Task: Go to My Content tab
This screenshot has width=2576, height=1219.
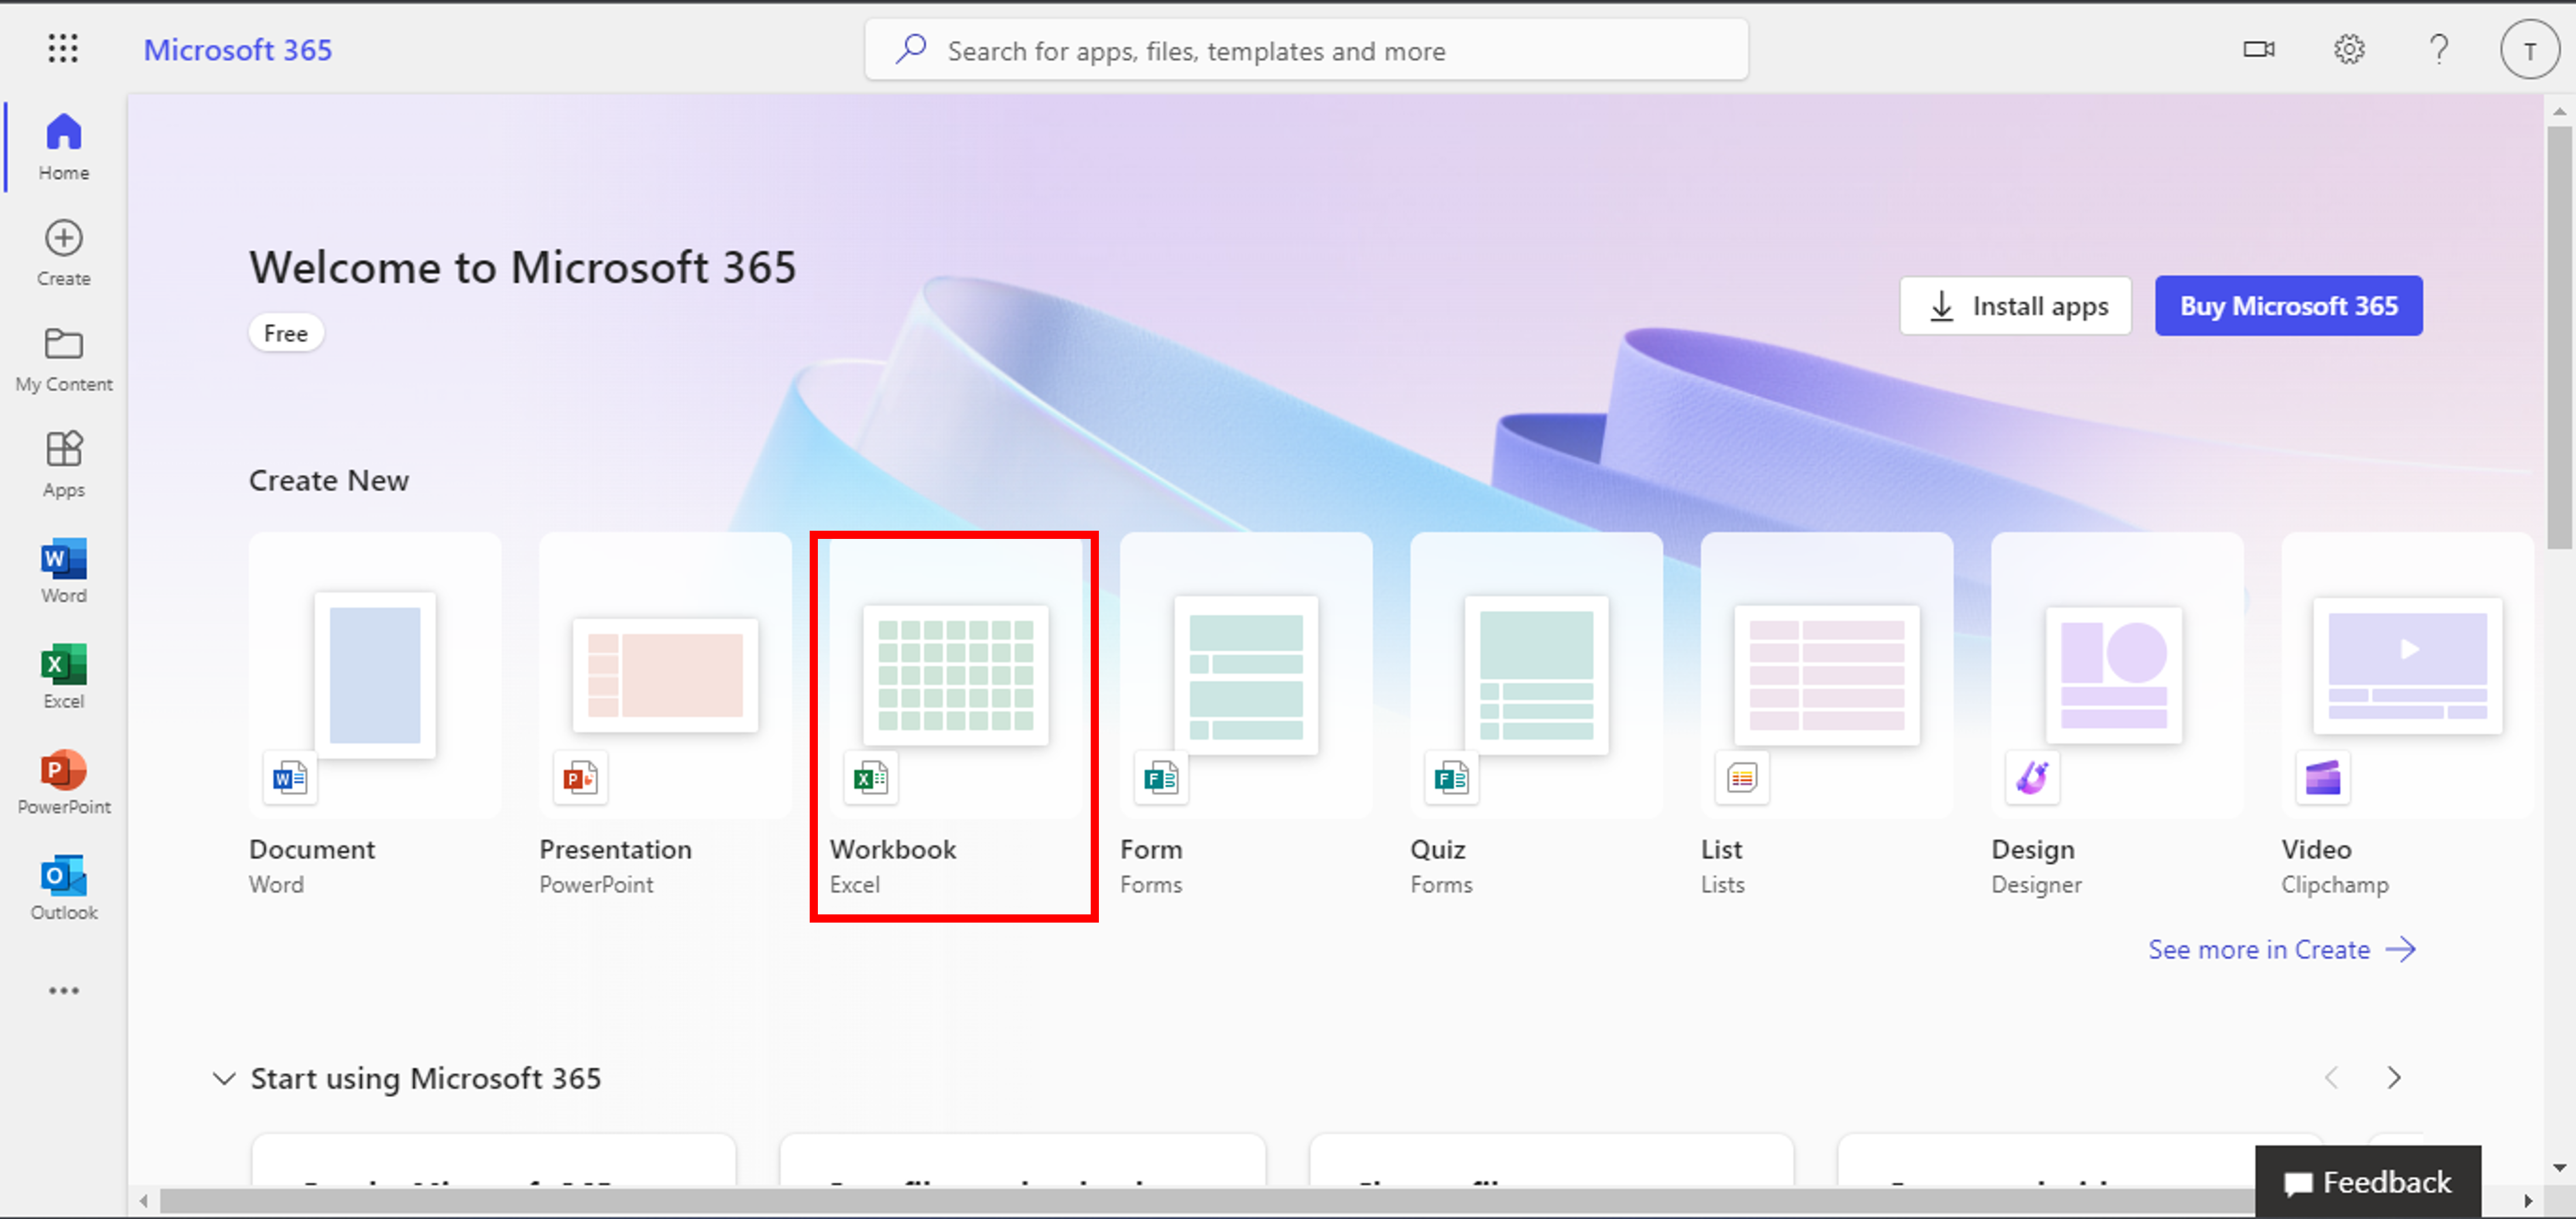Action: click(x=63, y=356)
